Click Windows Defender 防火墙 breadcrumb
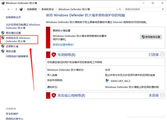167x120 pixels. pyautogui.click(x=74, y=9)
